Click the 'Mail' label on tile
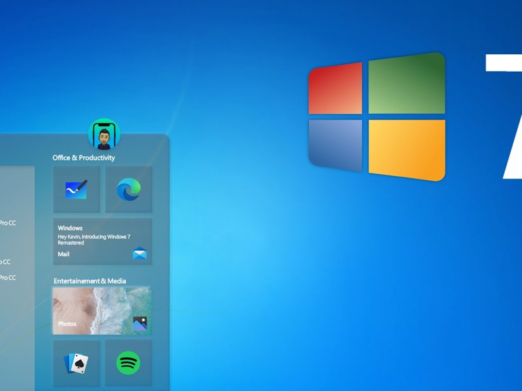The width and height of the screenshot is (522, 391). (64, 254)
